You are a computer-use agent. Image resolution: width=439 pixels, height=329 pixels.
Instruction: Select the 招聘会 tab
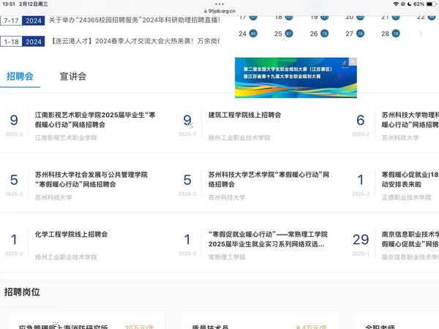point(20,76)
